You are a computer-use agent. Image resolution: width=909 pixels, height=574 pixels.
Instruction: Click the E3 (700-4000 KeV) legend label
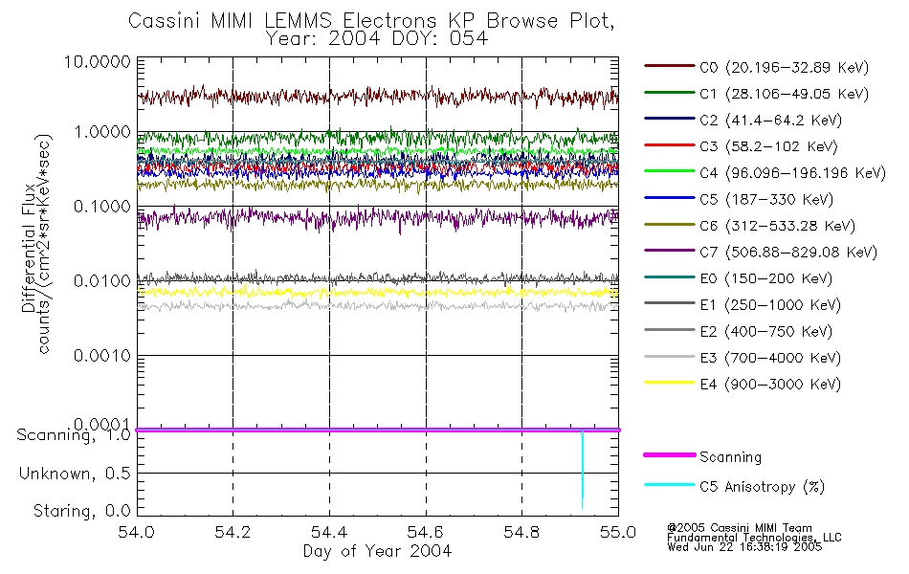click(770, 358)
